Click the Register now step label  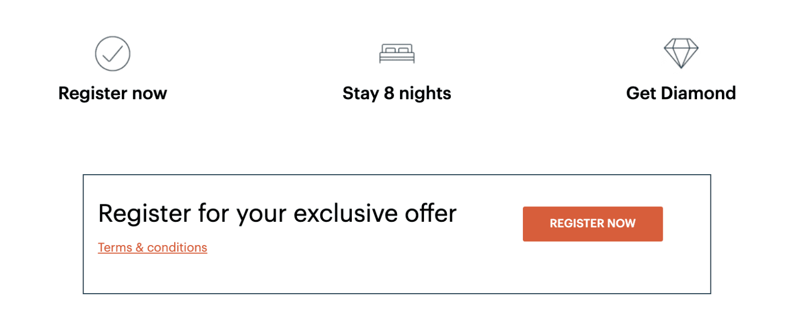pyautogui.click(x=112, y=93)
